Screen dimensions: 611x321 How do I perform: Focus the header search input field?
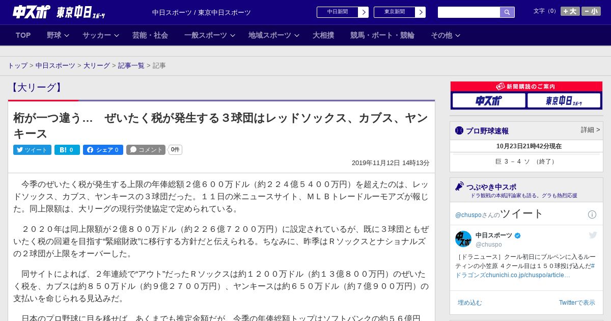469,12
